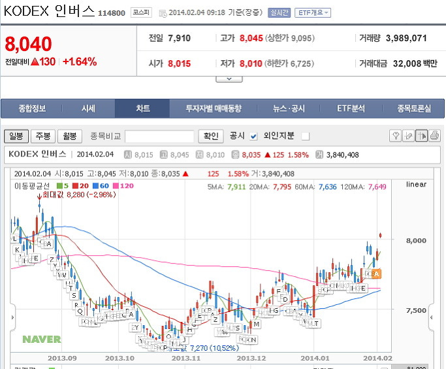Open the 투자자별 매매동향 tab
Image resolution: width=446 pixels, height=369 pixels.
(214, 108)
